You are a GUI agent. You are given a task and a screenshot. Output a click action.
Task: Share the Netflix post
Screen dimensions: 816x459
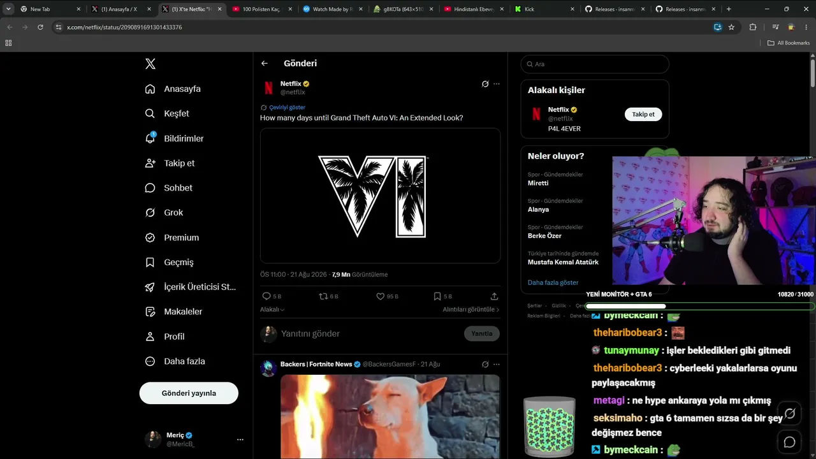(494, 296)
